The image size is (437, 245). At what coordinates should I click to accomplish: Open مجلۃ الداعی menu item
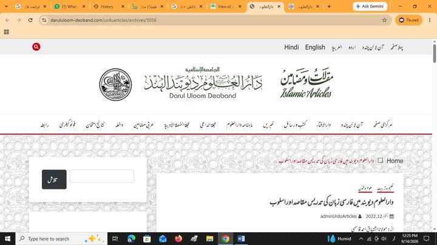click(208, 125)
